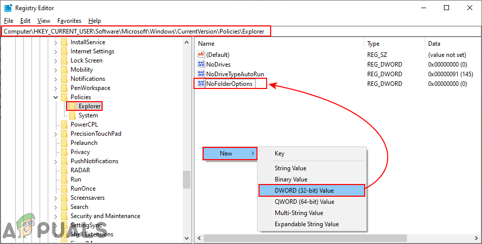This screenshot has height=244, width=482.
Task: Click the Notifications folder icon
Action: pos(64,79)
